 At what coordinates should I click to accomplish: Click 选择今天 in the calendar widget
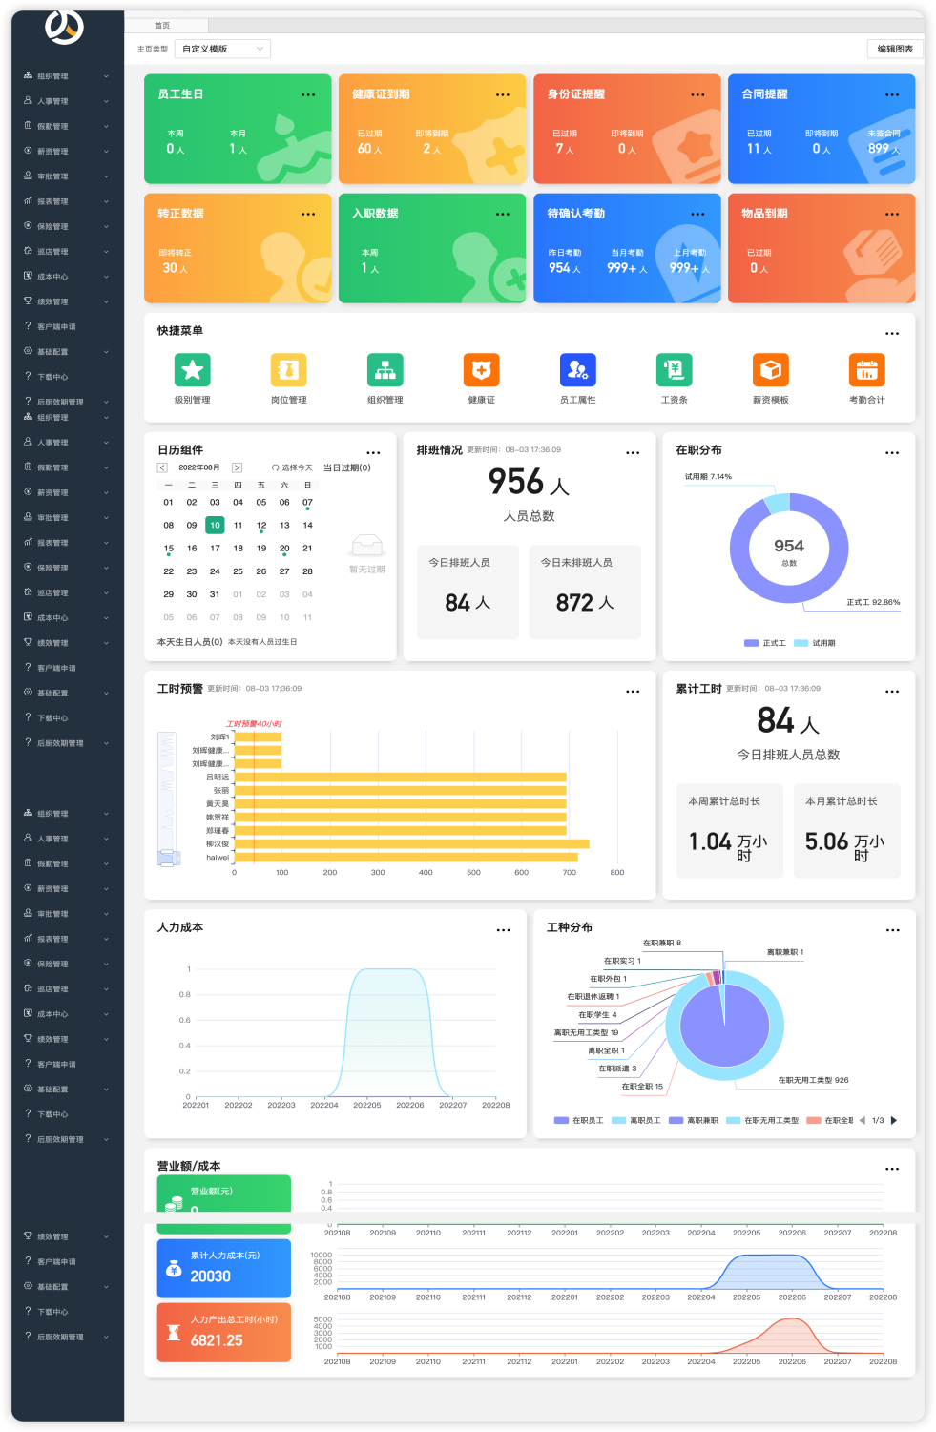tap(292, 467)
